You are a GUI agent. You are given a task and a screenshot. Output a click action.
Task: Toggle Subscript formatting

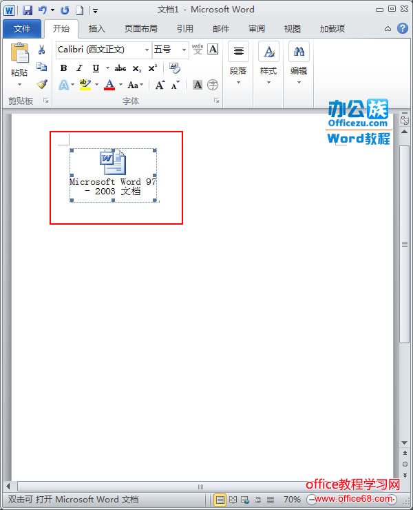137,69
